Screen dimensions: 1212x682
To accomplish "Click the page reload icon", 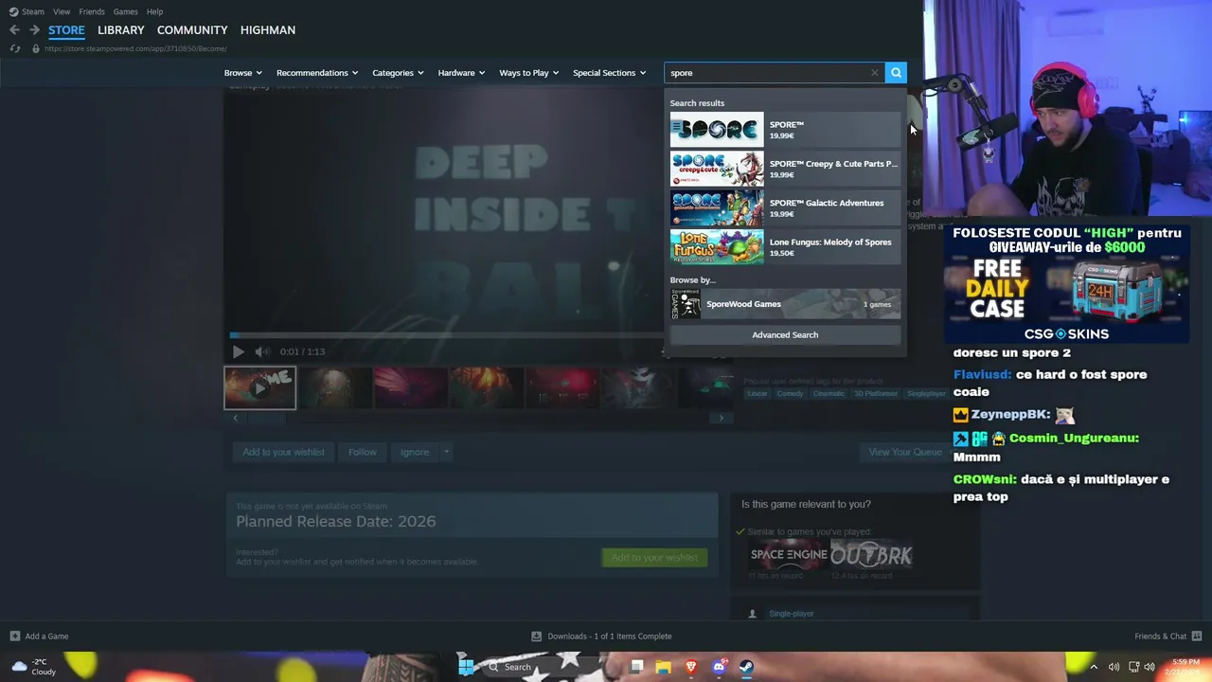I will point(15,48).
